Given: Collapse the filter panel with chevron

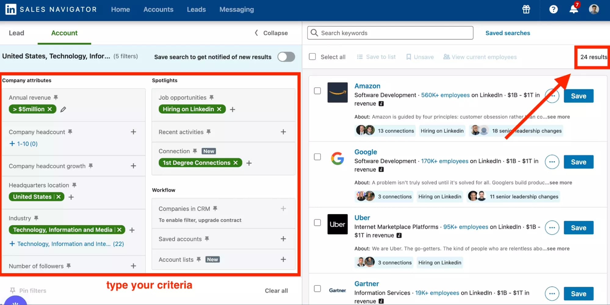Looking at the screenshot, I should [x=256, y=33].
